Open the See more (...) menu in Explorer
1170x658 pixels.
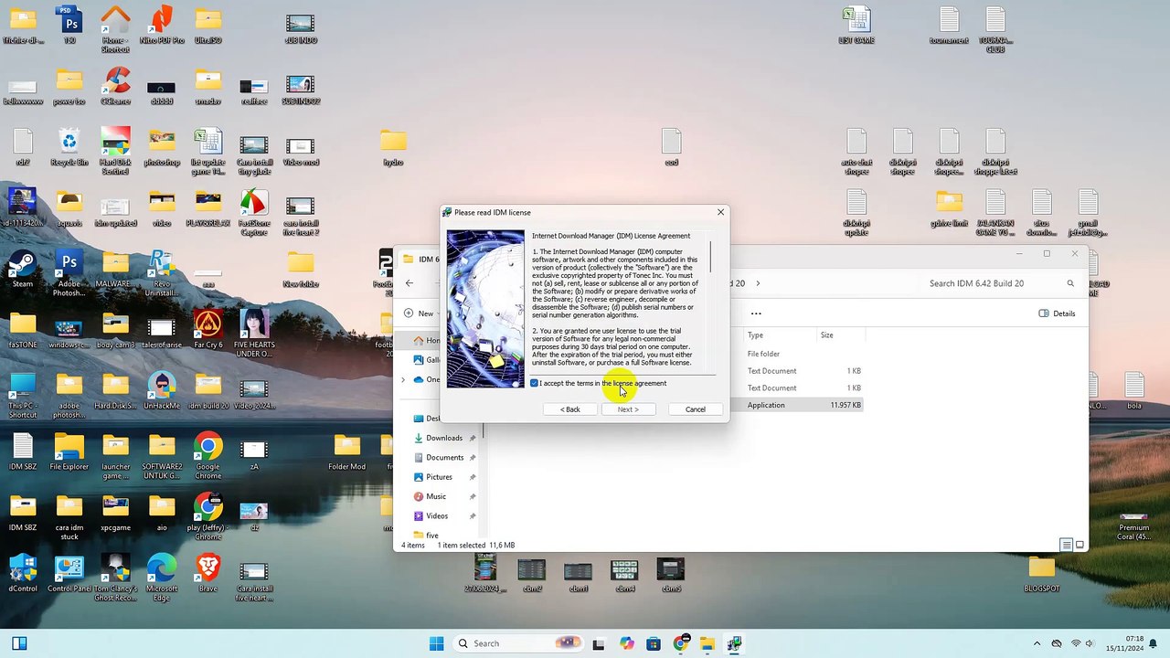(756, 313)
